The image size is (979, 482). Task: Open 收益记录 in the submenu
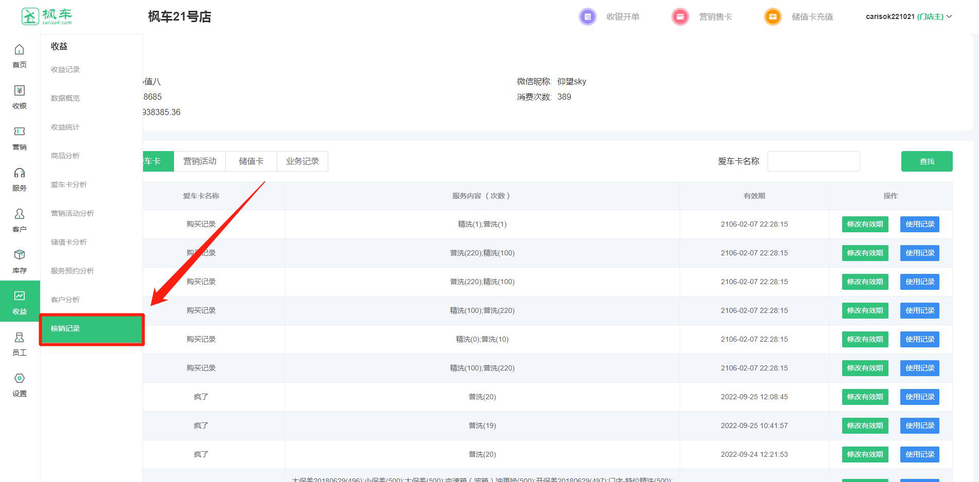click(65, 69)
